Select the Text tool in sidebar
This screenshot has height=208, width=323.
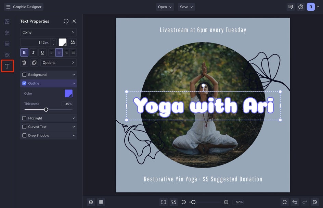pyautogui.click(x=7, y=66)
